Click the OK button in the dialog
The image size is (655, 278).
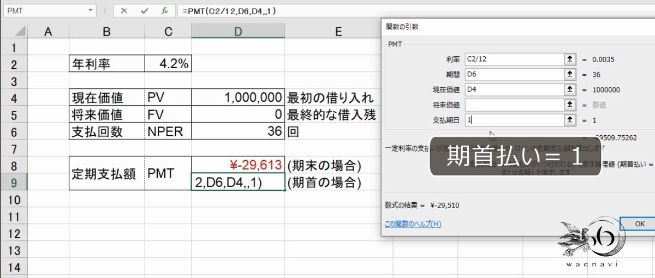click(639, 223)
